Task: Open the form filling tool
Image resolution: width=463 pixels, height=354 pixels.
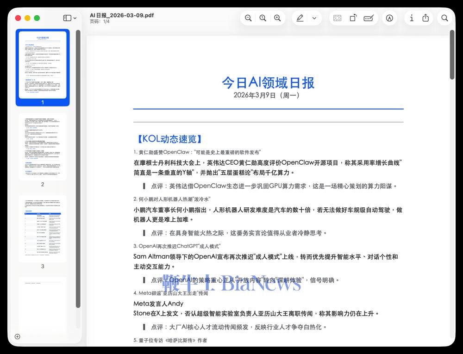Action: pos(369,18)
